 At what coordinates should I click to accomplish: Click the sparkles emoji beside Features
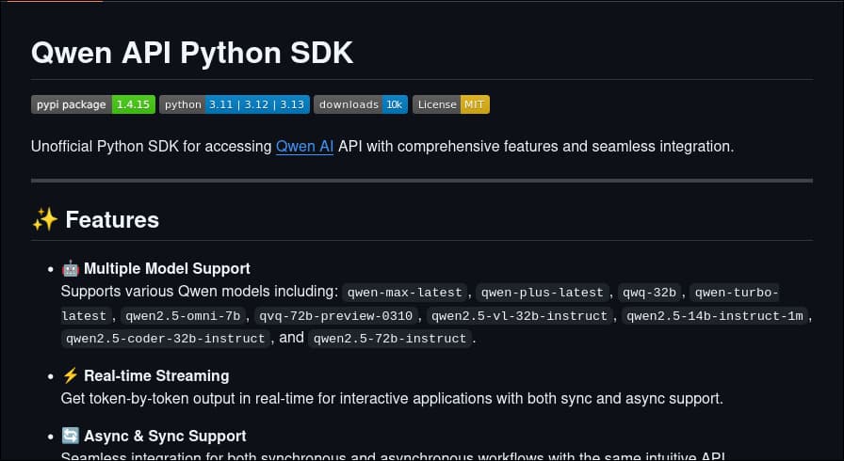44,220
